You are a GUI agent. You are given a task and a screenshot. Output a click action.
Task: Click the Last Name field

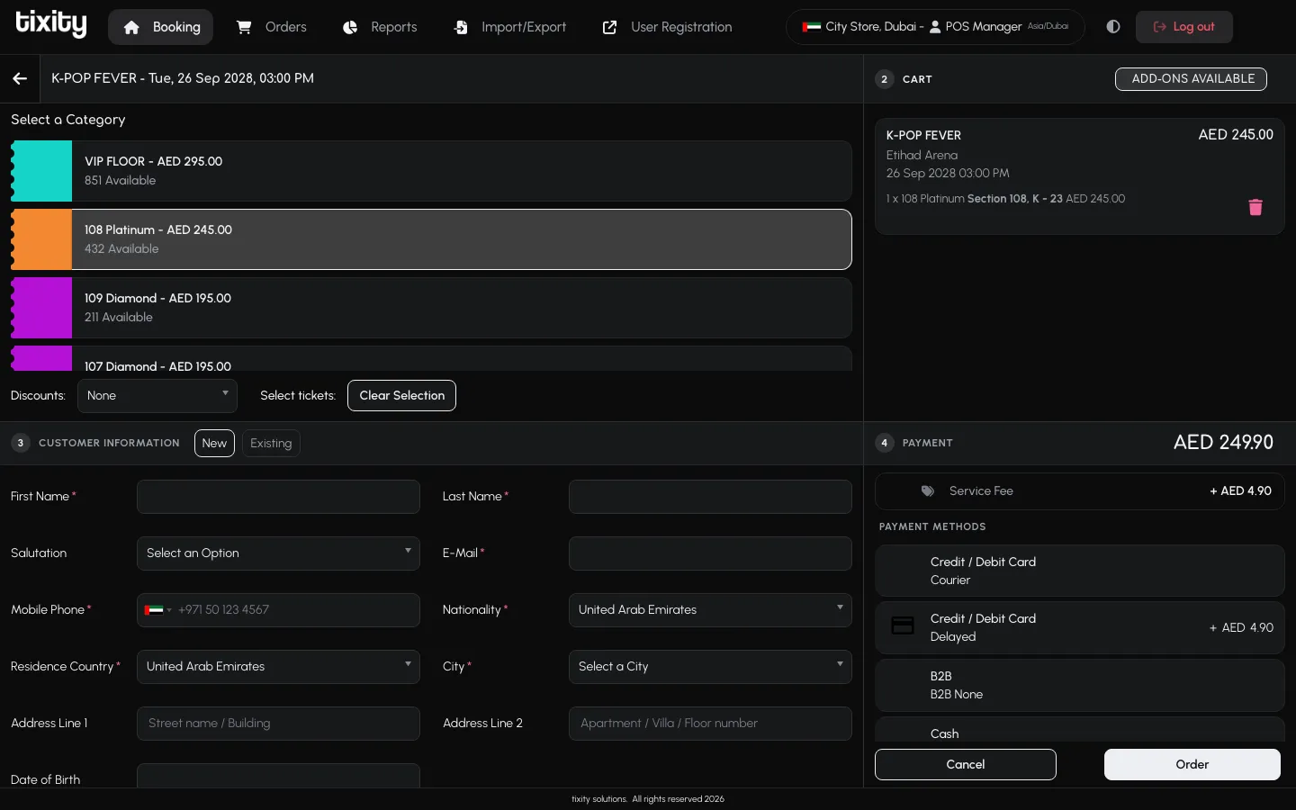click(710, 497)
